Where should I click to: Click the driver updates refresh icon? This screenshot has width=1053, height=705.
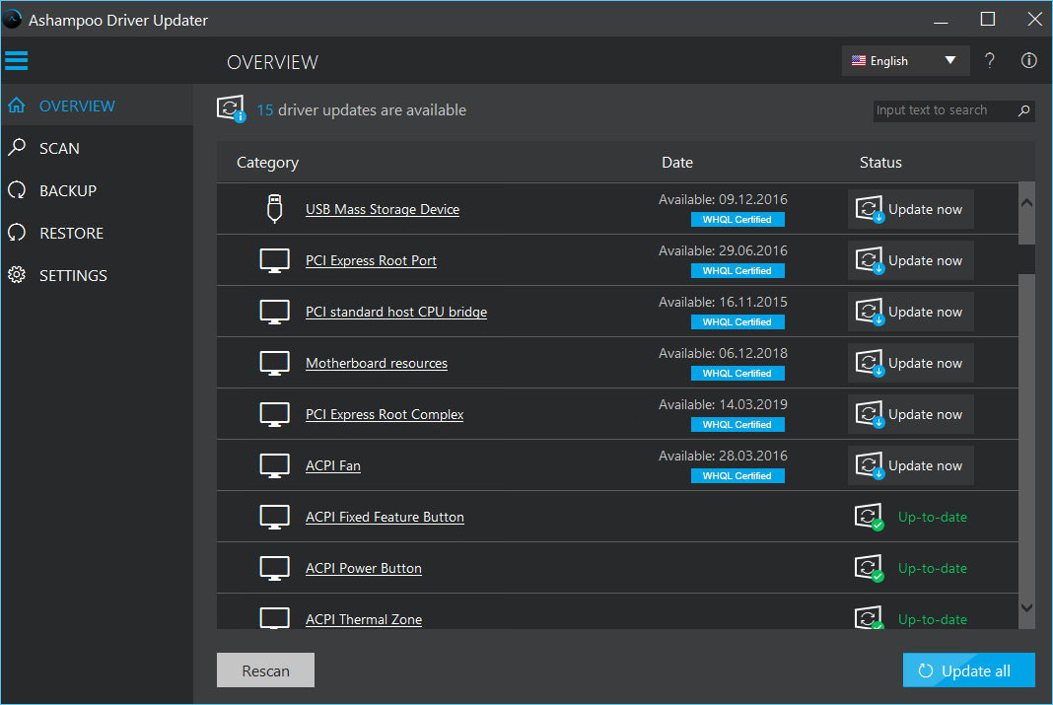pyautogui.click(x=229, y=108)
